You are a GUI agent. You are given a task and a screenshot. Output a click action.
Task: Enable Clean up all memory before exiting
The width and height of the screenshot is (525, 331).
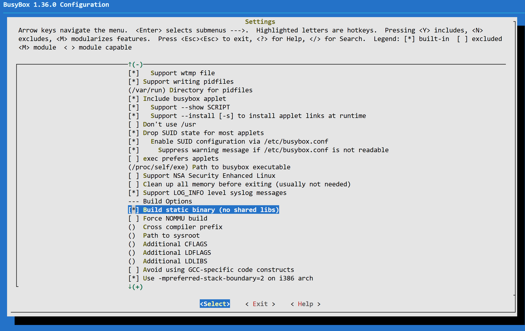click(239, 184)
